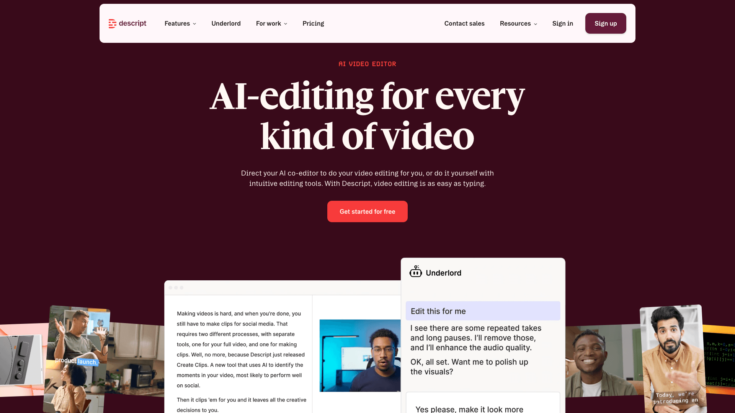Expand the Features dropdown

click(x=180, y=23)
